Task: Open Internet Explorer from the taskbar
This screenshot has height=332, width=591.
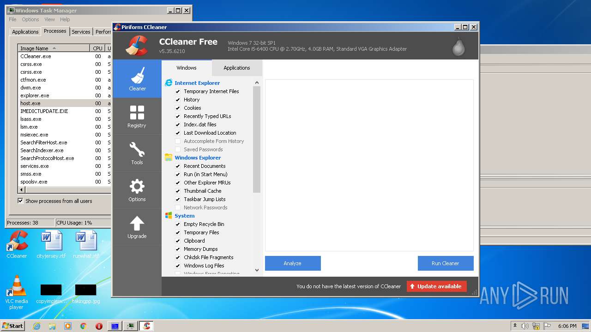Action: tap(37, 326)
